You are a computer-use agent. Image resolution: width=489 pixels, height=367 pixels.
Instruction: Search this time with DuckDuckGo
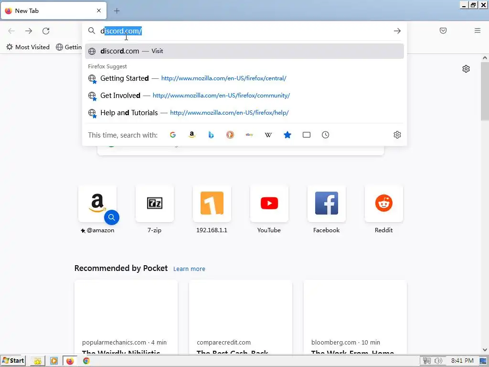230,135
